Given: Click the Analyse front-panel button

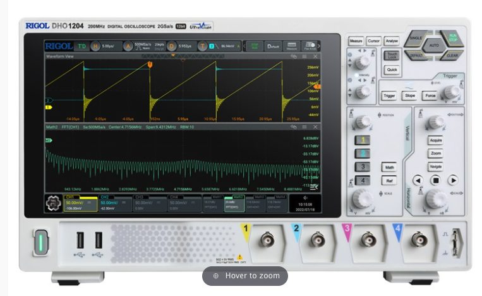Looking at the screenshot, I should point(392,41).
